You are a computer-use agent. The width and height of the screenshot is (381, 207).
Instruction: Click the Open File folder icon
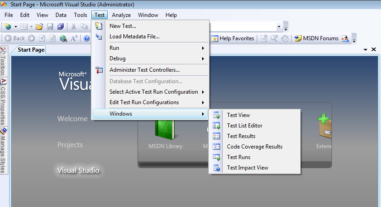click(39, 27)
